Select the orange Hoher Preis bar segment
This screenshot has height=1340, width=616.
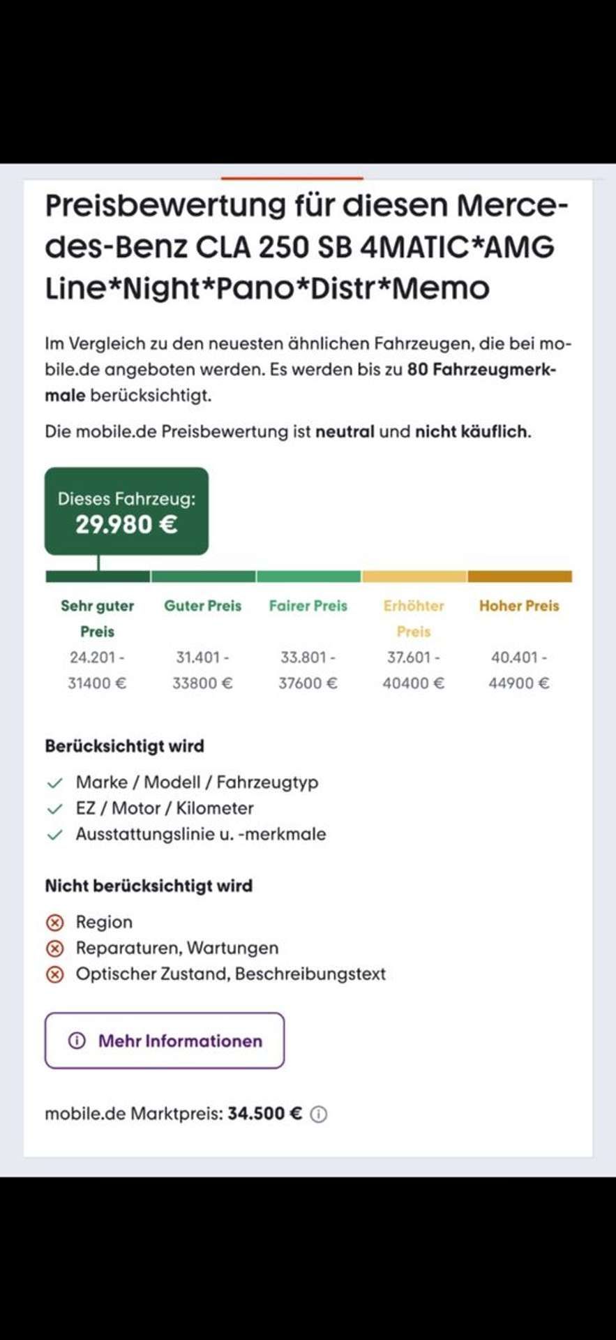tap(520, 576)
